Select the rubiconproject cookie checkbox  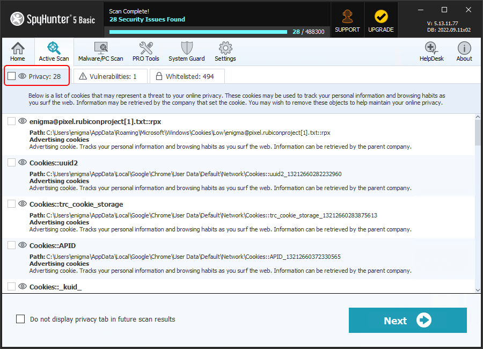[12, 121]
